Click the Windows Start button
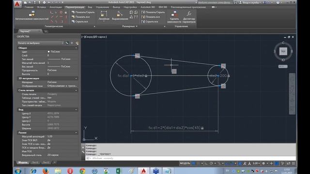Image resolution: width=310 pixels, height=174 pixels. pyautogui.click(x=18, y=171)
